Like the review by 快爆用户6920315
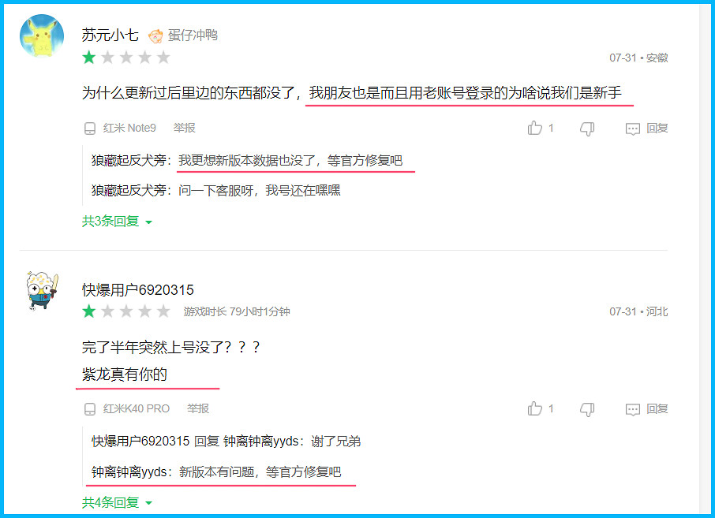Image resolution: width=715 pixels, height=518 pixels. [535, 408]
